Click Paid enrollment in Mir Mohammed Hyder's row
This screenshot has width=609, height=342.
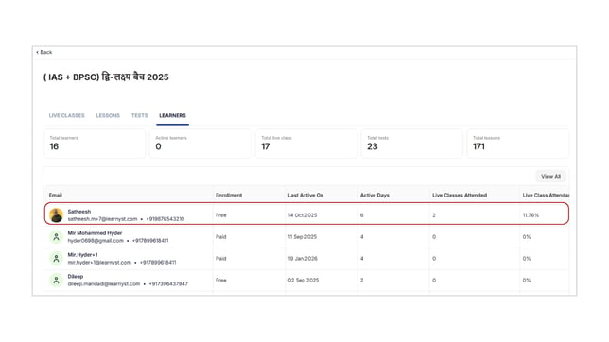click(x=221, y=237)
